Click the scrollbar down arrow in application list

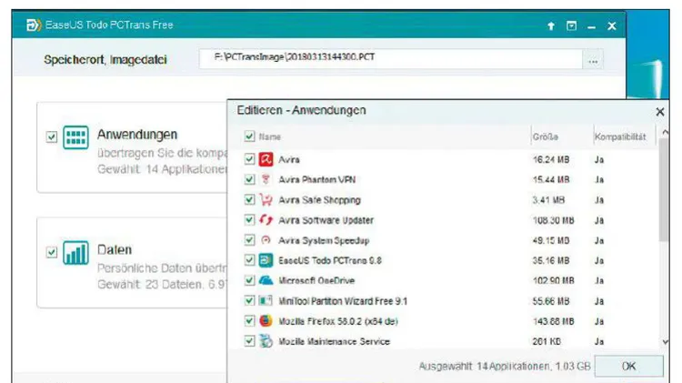665,342
